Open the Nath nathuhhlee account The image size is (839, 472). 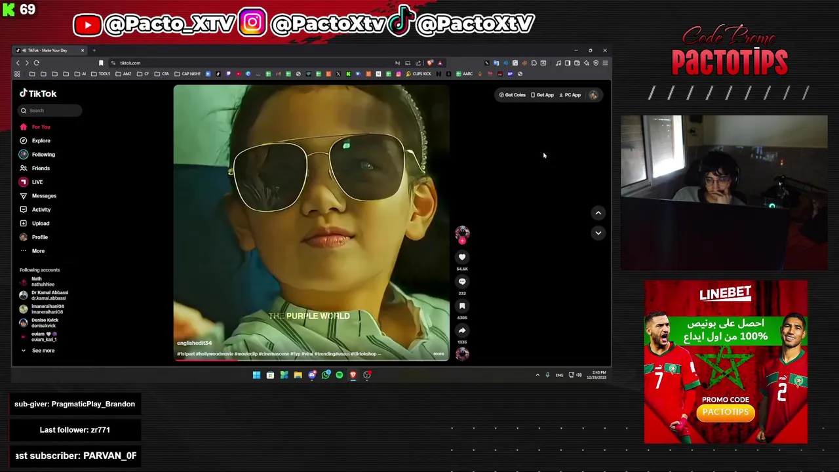tap(37, 281)
